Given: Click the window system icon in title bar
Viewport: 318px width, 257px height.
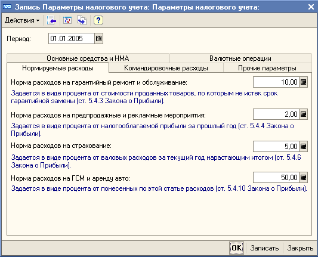Looking at the screenshot, I should tap(7, 7).
